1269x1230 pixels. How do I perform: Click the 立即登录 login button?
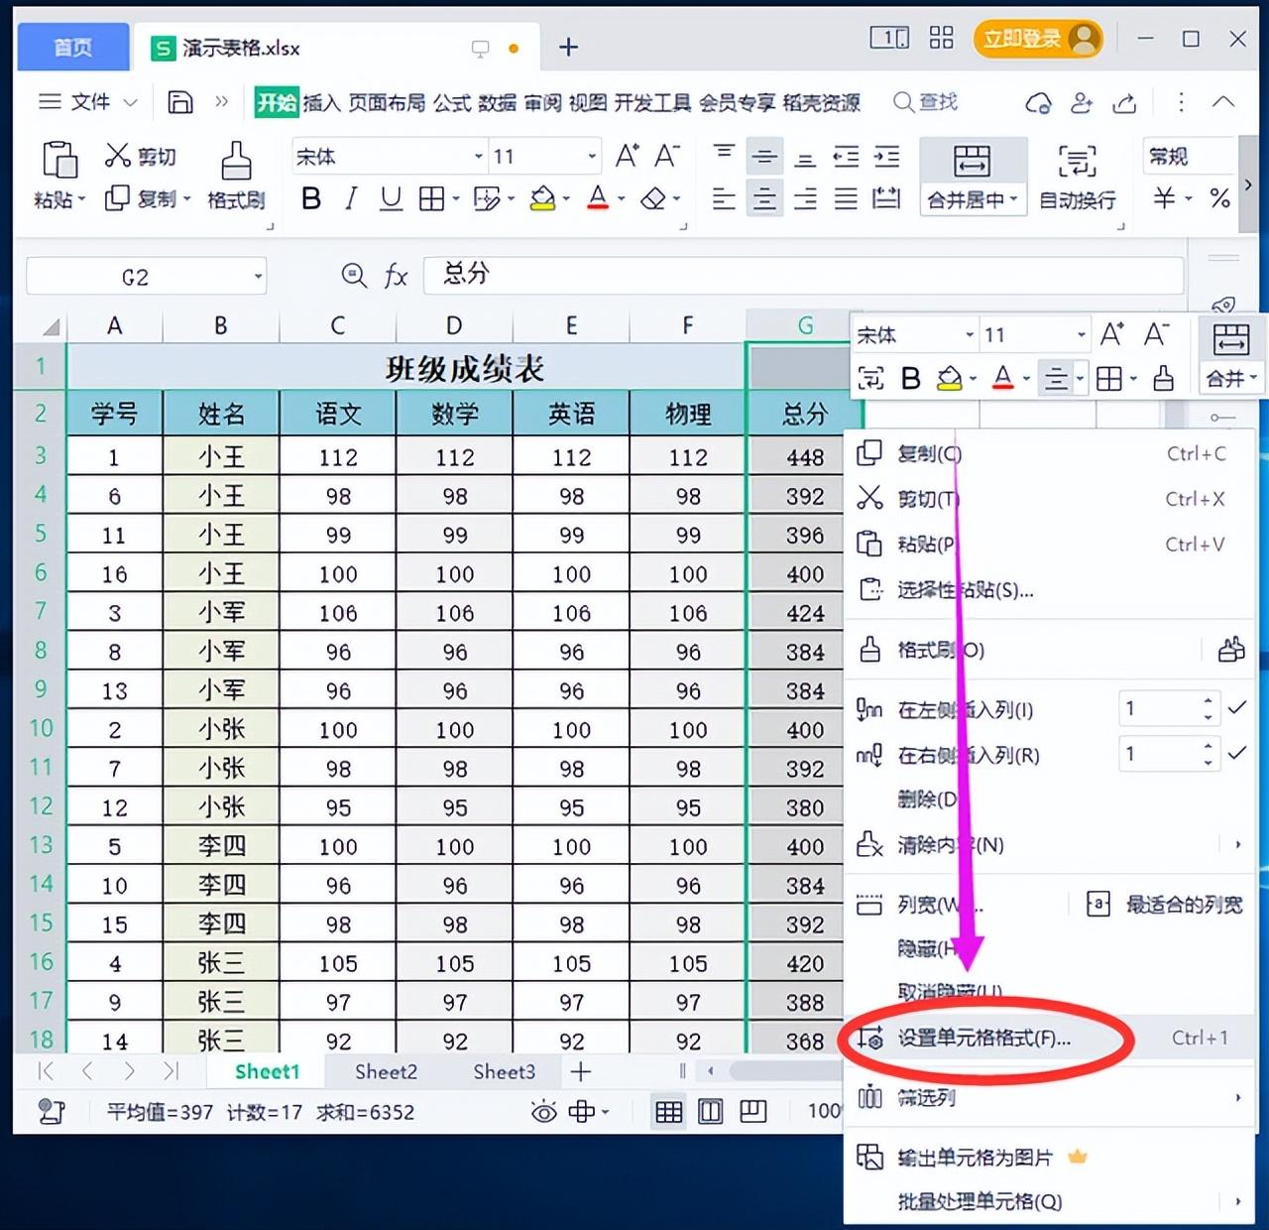(x=1037, y=39)
